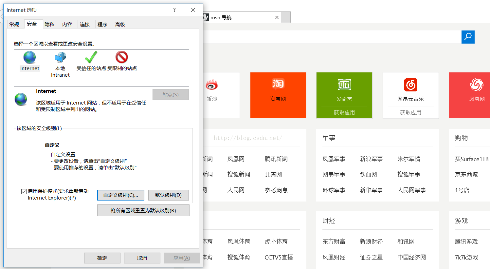
Task: Select the 受信任的站点 green checkmark icon
Action: pos(91,57)
